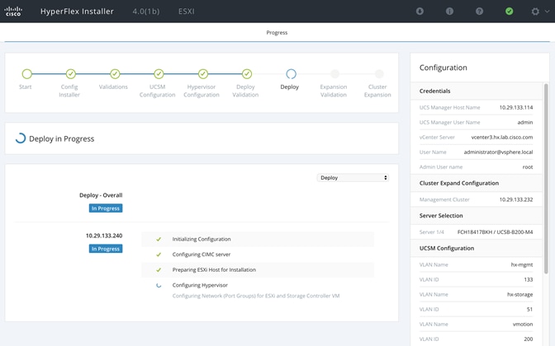Click the Admin User name root value
555x346 pixels.
point(528,167)
